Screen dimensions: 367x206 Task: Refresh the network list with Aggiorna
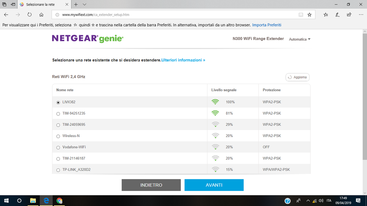tap(297, 77)
